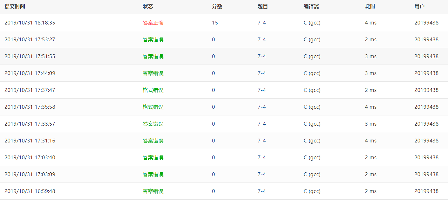The width and height of the screenshot is (448, 214).
Task: Click the 4 ms duration in the 18:18:35 row
Action: click(371, 23)
